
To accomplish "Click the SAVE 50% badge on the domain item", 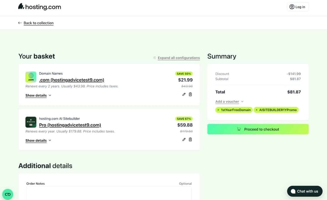I will tap(184, 74).
